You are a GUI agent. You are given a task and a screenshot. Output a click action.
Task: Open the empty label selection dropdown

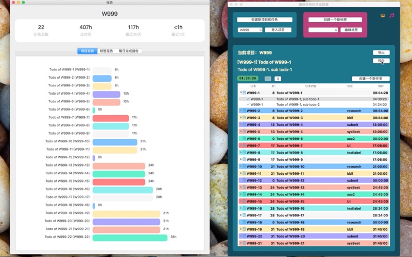(x=323, y=30)
